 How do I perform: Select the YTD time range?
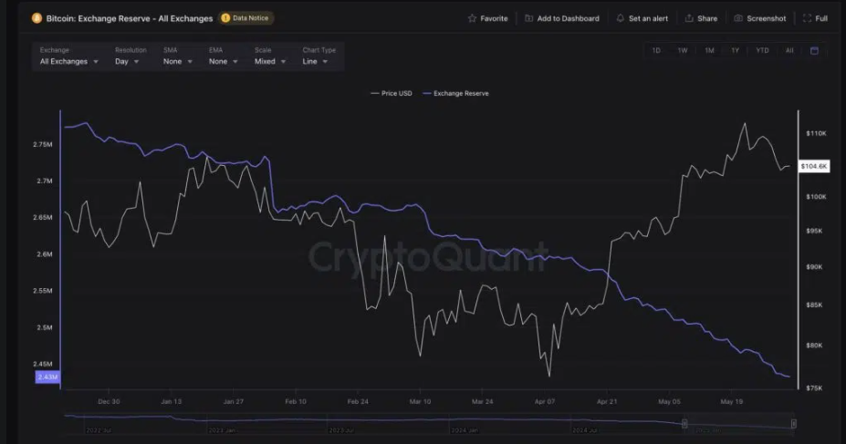[762, 51]
